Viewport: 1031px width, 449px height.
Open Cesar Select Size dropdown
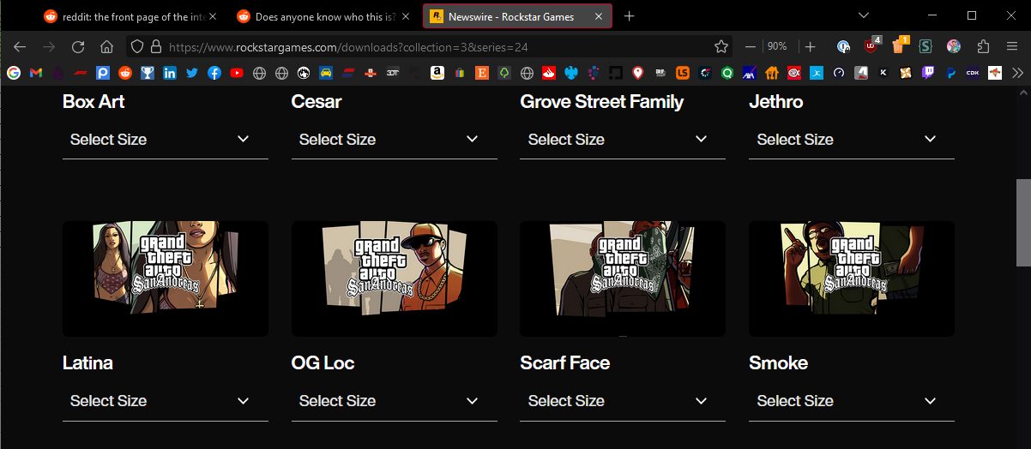click(x=395, y=140)
